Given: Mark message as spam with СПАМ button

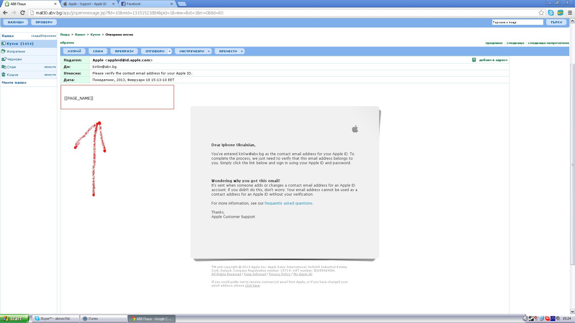Looking at the screenshot, I should (98, 51).
